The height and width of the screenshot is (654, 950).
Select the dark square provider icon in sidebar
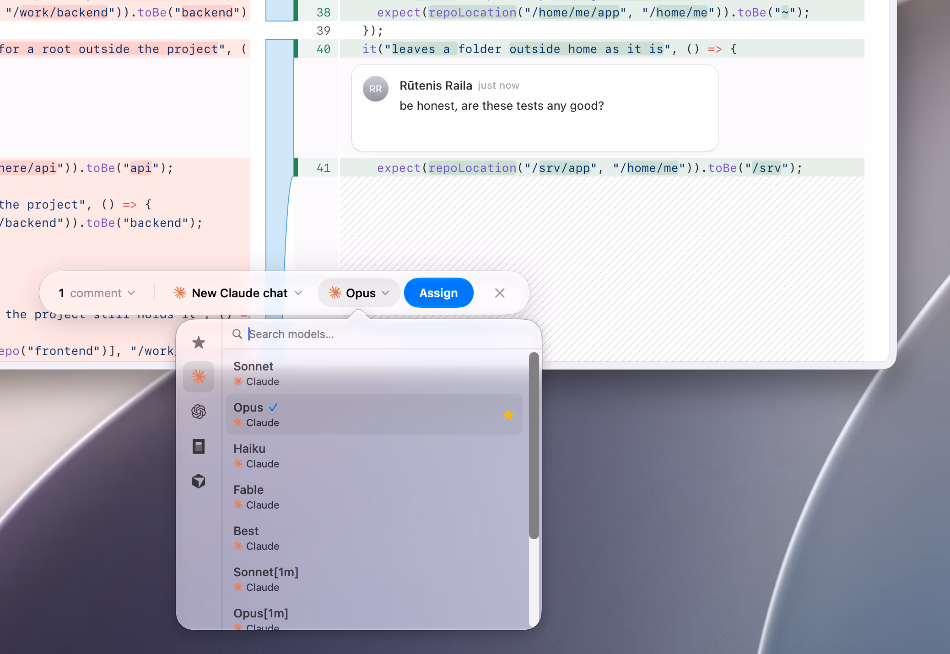click(199, 446)
